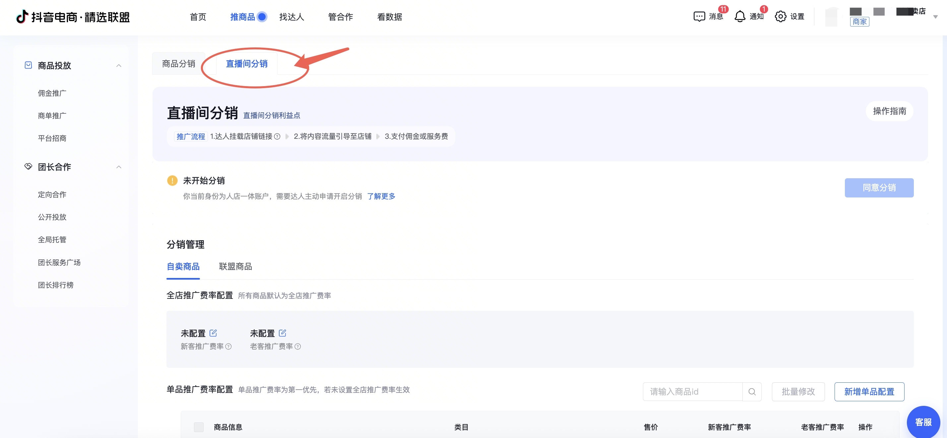Collapse the 团长合作 sidebar section
This screenshot has width=947, height=438.
(x=119, y=167)
